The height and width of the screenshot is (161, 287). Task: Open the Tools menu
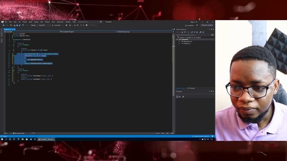[x=53, y=22]
